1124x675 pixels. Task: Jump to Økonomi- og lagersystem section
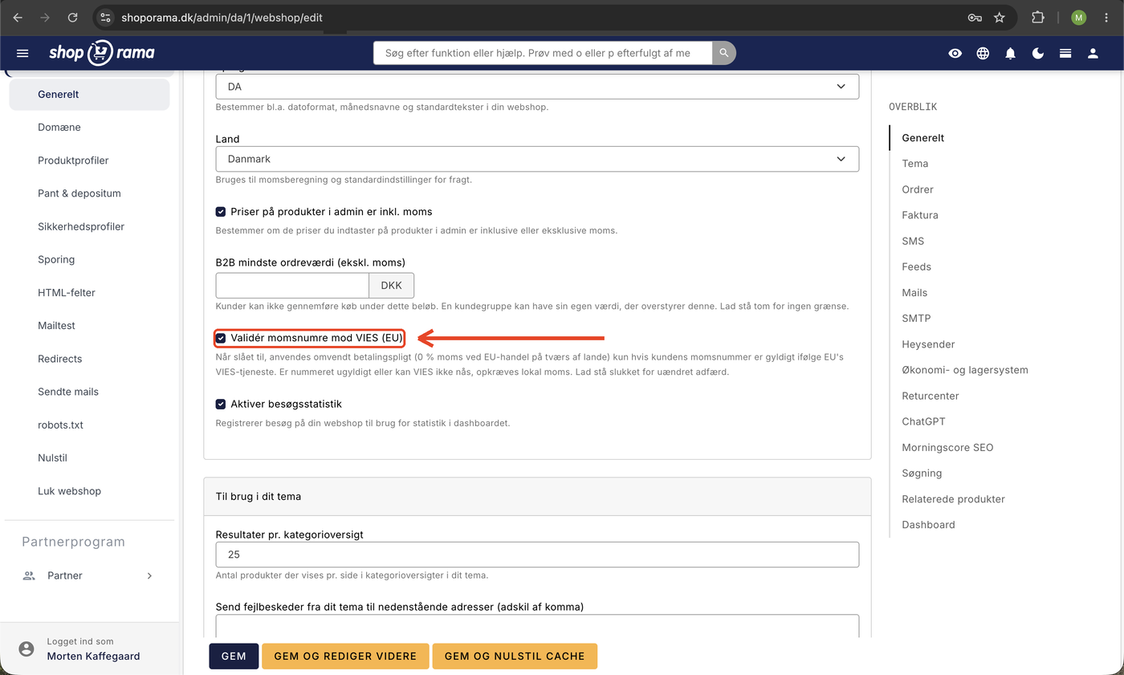point(965,370)
